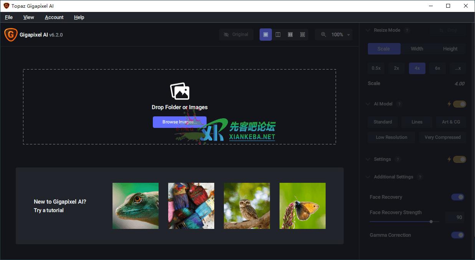The height and width of the screenshot is (260, 475).
Task: Switch to split view layout icon
Action: point(278,35)
